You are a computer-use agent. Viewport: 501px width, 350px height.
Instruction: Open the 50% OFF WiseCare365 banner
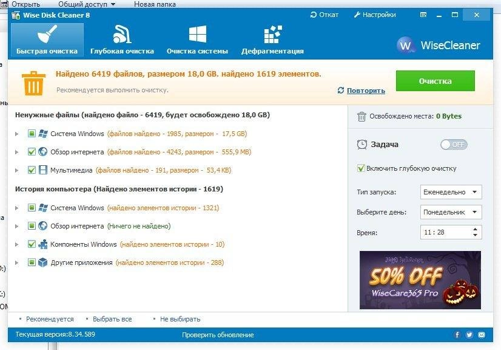click(x=420, y=280)
